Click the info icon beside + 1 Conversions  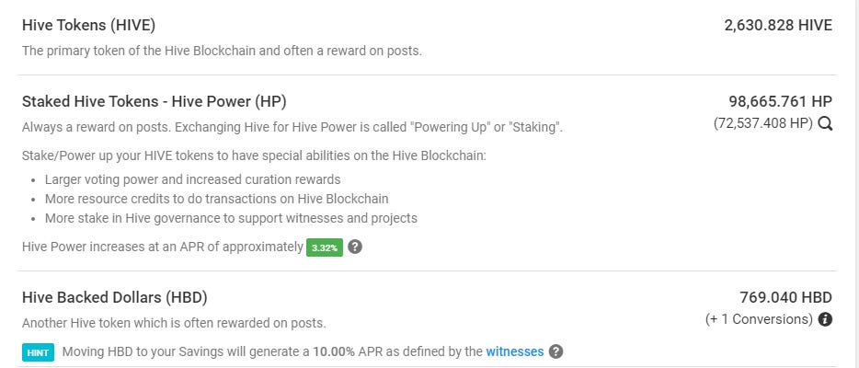coord(825,319)
